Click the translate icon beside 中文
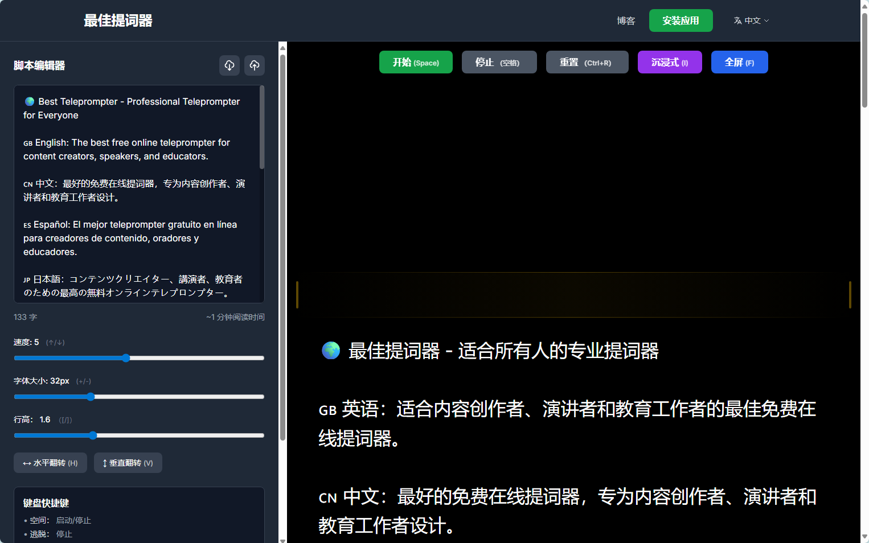This screenshot has height=543, width=869. pyautogui.click(x=737, y=20)
